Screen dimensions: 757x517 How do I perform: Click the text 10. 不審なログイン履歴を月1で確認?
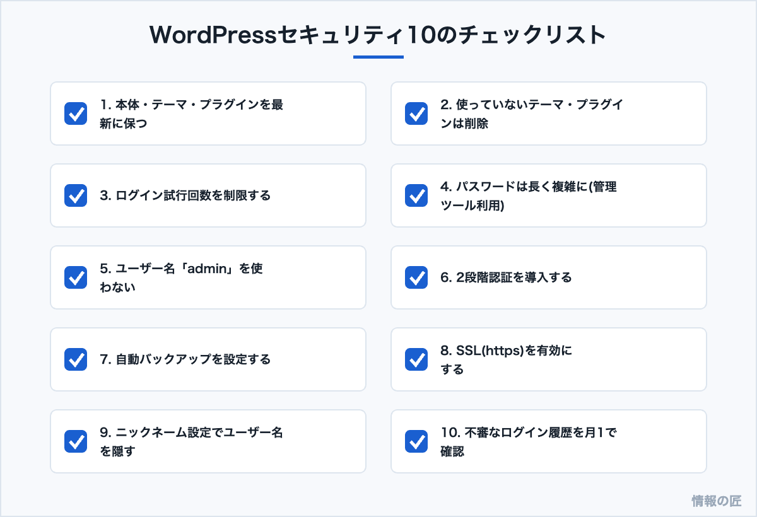[528, 441]
